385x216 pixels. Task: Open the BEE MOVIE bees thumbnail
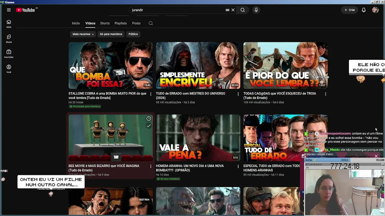coord(111,138)
